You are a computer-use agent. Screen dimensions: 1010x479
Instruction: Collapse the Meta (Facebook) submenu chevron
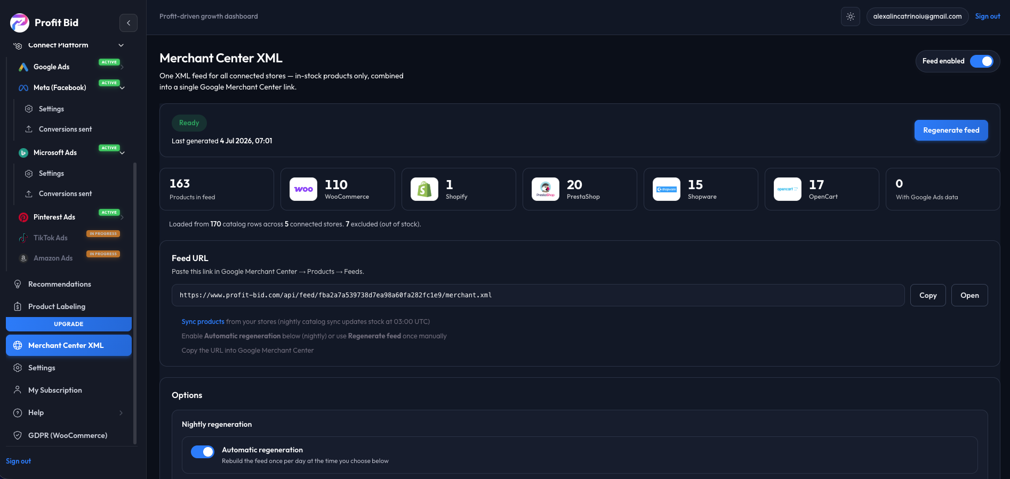pos(122,88)
